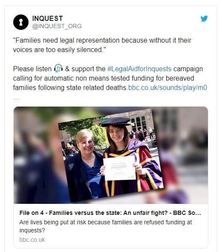Open INQUEST's keyhole logo profile avatar
222x252 pixels.
coord(21,22)
